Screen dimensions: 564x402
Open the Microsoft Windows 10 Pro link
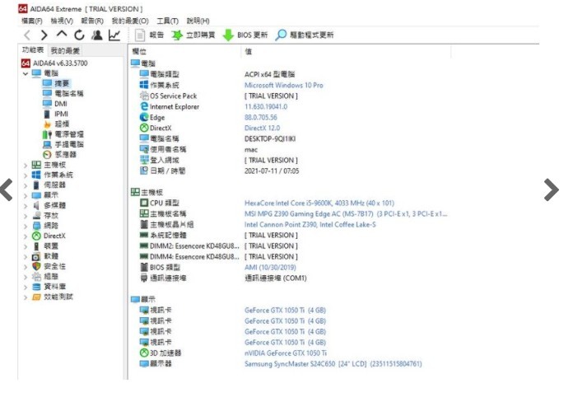(x=284, y=86)
